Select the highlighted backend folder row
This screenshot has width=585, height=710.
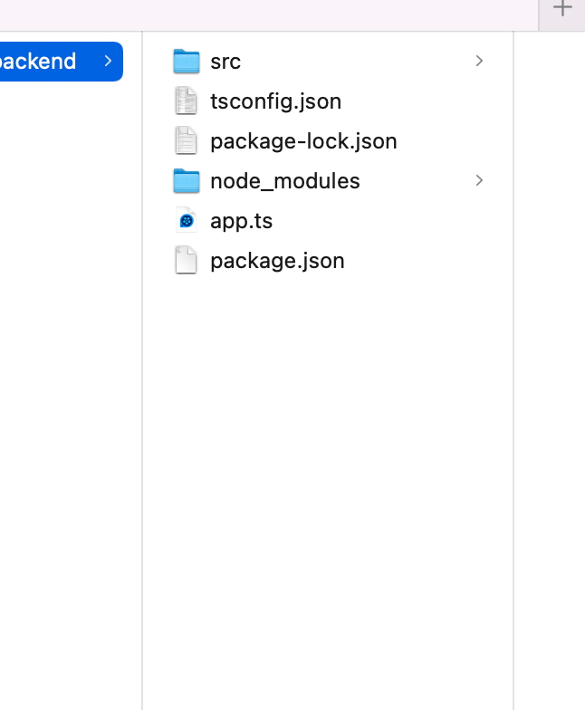click(x=45, y=62)
